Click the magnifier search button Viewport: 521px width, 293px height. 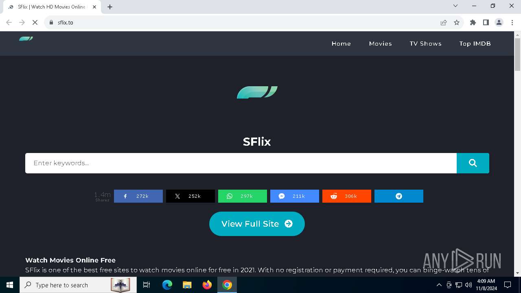tap(473, 163)
